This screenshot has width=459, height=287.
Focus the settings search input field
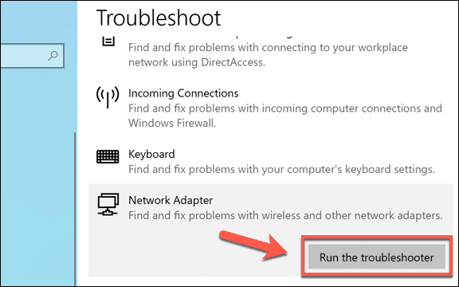(32, 56)
